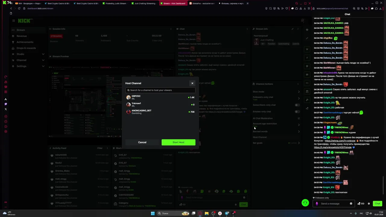386x217 pixels.
Task: Open a new browser tab
Action: (248, 3)
